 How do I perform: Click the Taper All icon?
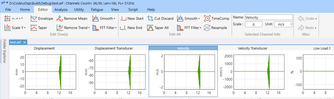150,28
